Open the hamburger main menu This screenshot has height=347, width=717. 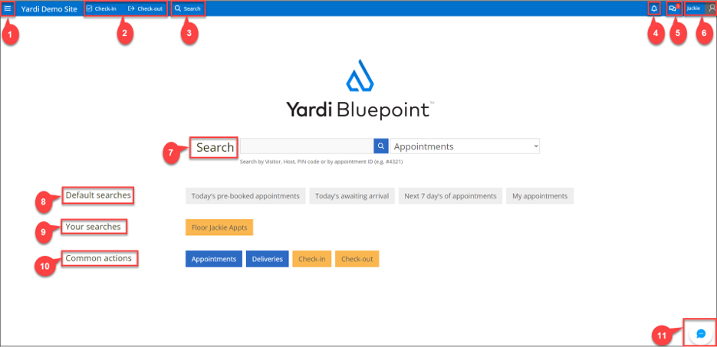coord(8,8)
